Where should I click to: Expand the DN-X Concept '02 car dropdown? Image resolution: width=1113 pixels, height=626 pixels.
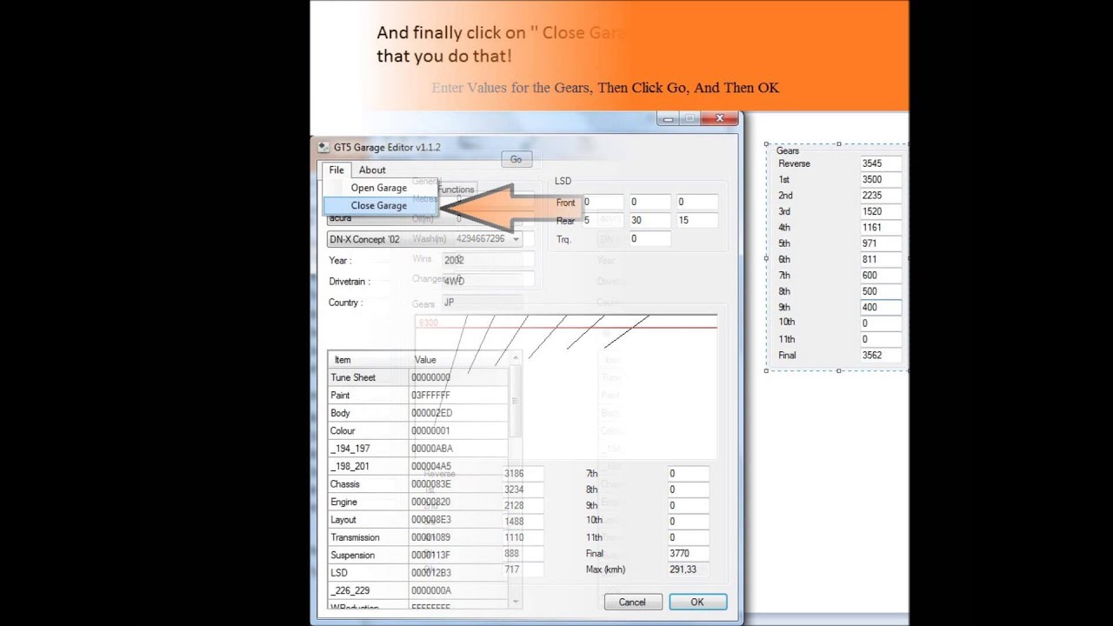tap(517, 239)
